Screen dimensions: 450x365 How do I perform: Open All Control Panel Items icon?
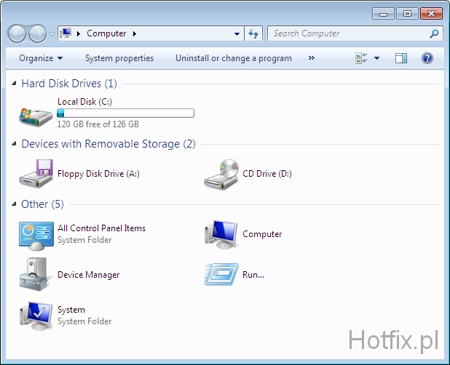click(36, 234)
